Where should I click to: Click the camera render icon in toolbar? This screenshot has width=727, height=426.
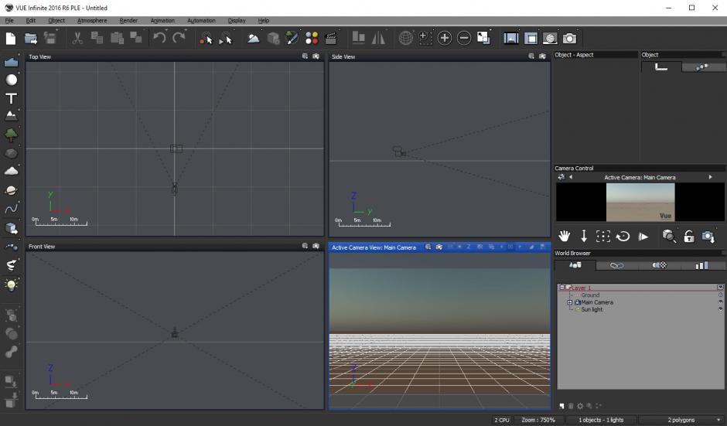569,39
